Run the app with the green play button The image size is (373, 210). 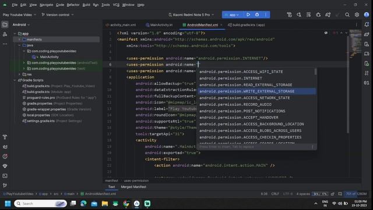pyautogui.click(x=248, y=15)
